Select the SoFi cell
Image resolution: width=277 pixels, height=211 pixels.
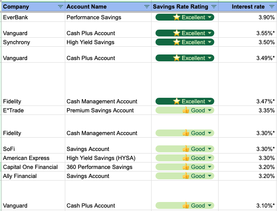pos(33,145)
